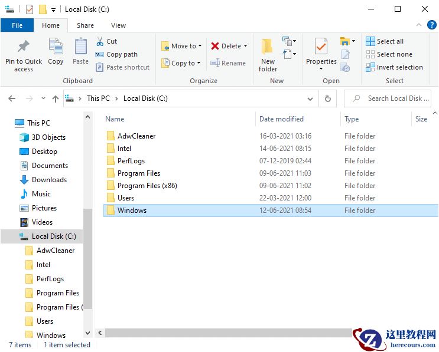Sort by Type column header

pyautogui.click(x=352, y=119)
